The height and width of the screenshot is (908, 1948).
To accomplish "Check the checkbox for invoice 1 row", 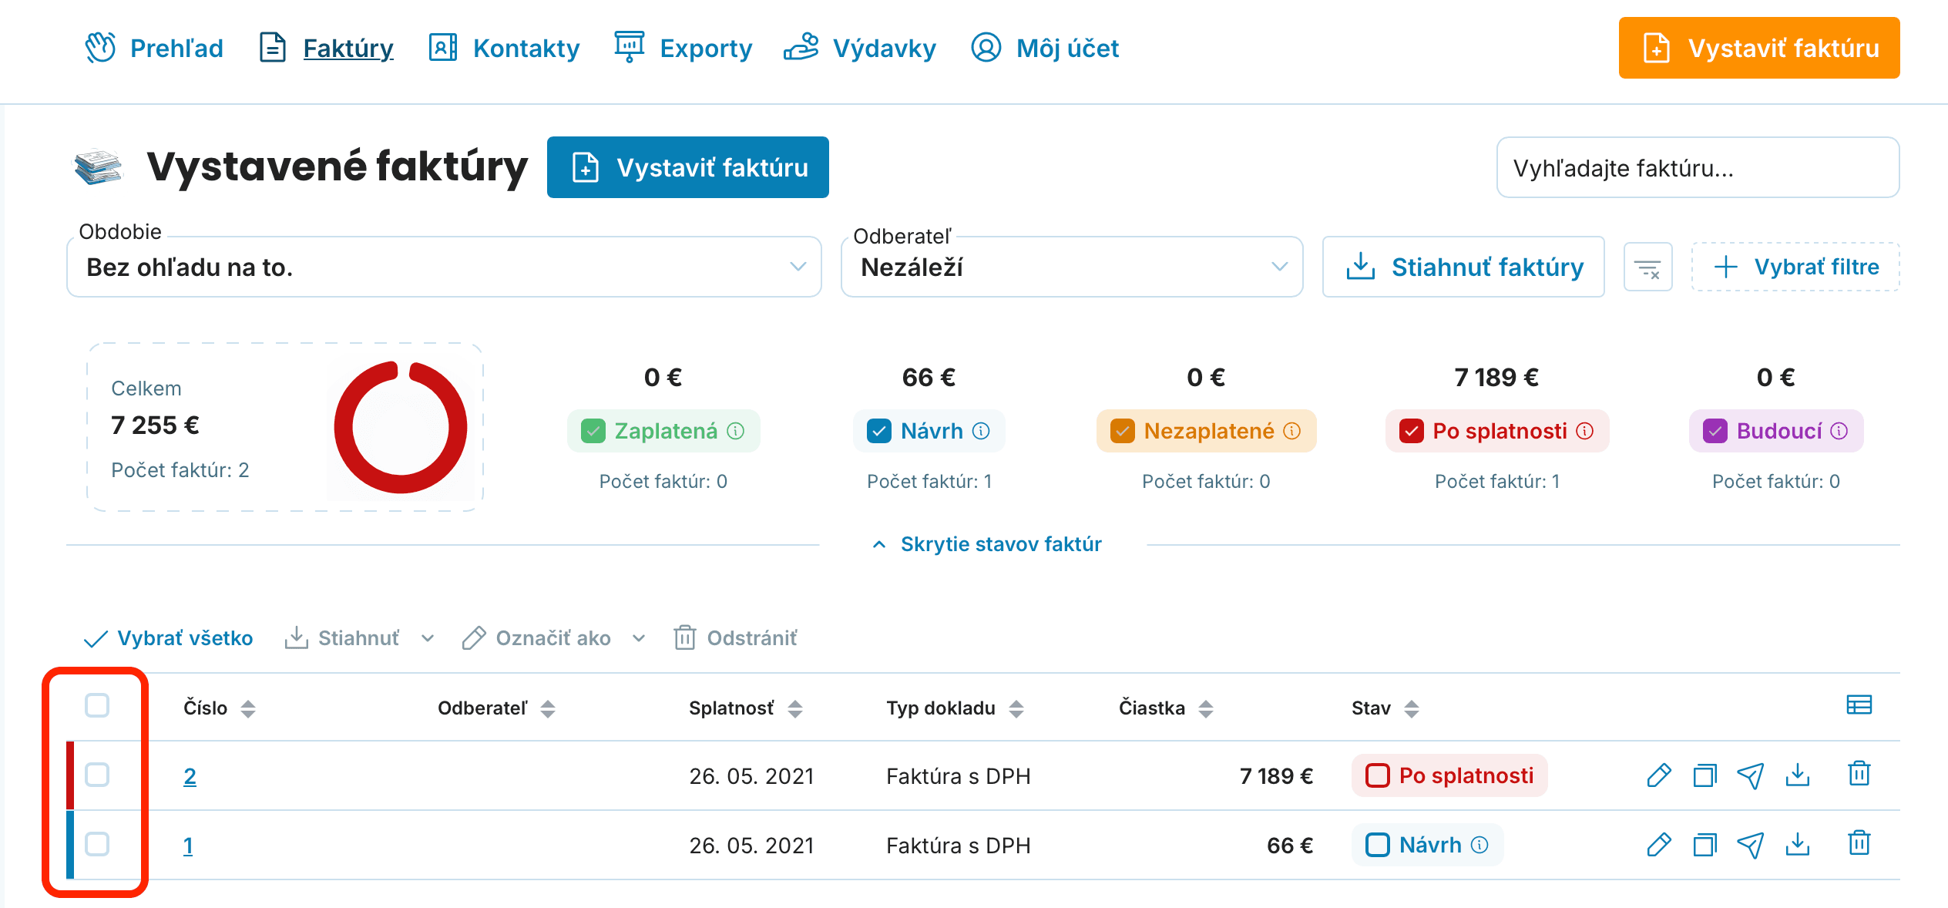I will 97,844.
